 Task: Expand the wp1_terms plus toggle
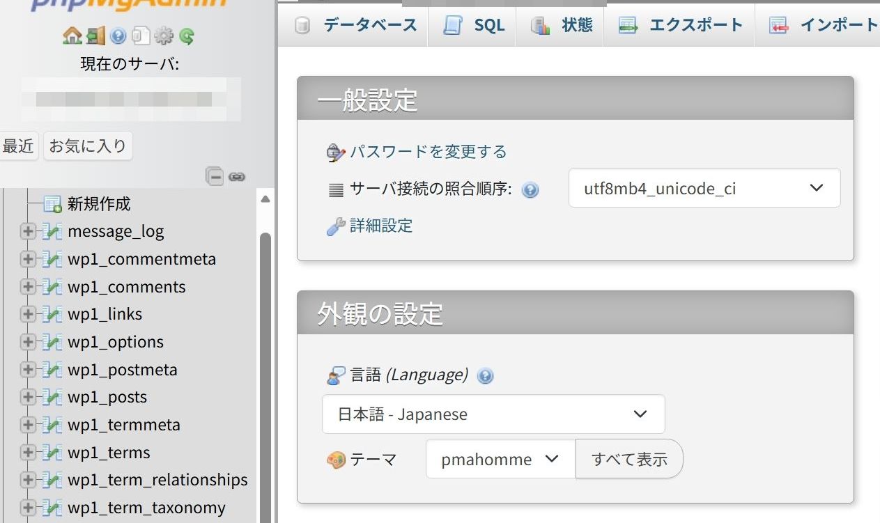point(28,453)
